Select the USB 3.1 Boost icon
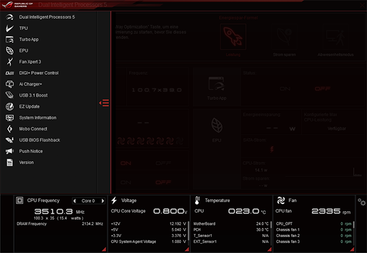 click(x=10, y=95)
